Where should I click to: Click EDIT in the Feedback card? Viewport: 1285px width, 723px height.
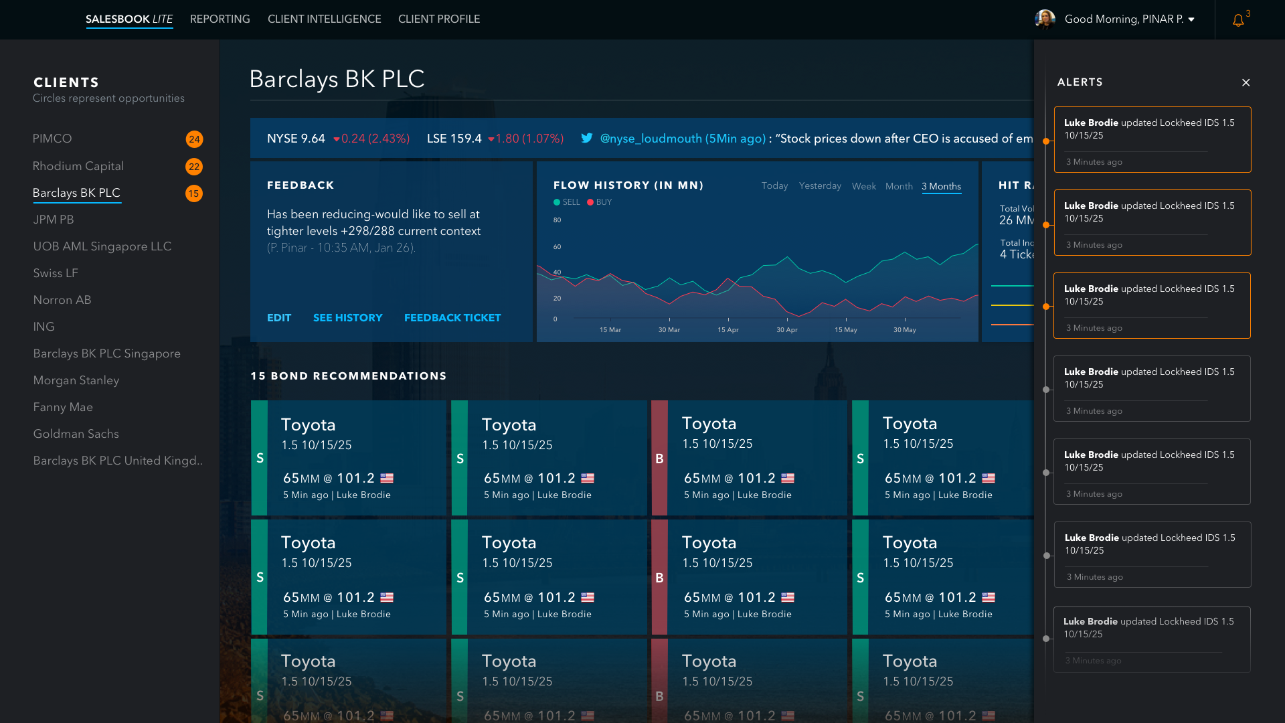point(279,318)
